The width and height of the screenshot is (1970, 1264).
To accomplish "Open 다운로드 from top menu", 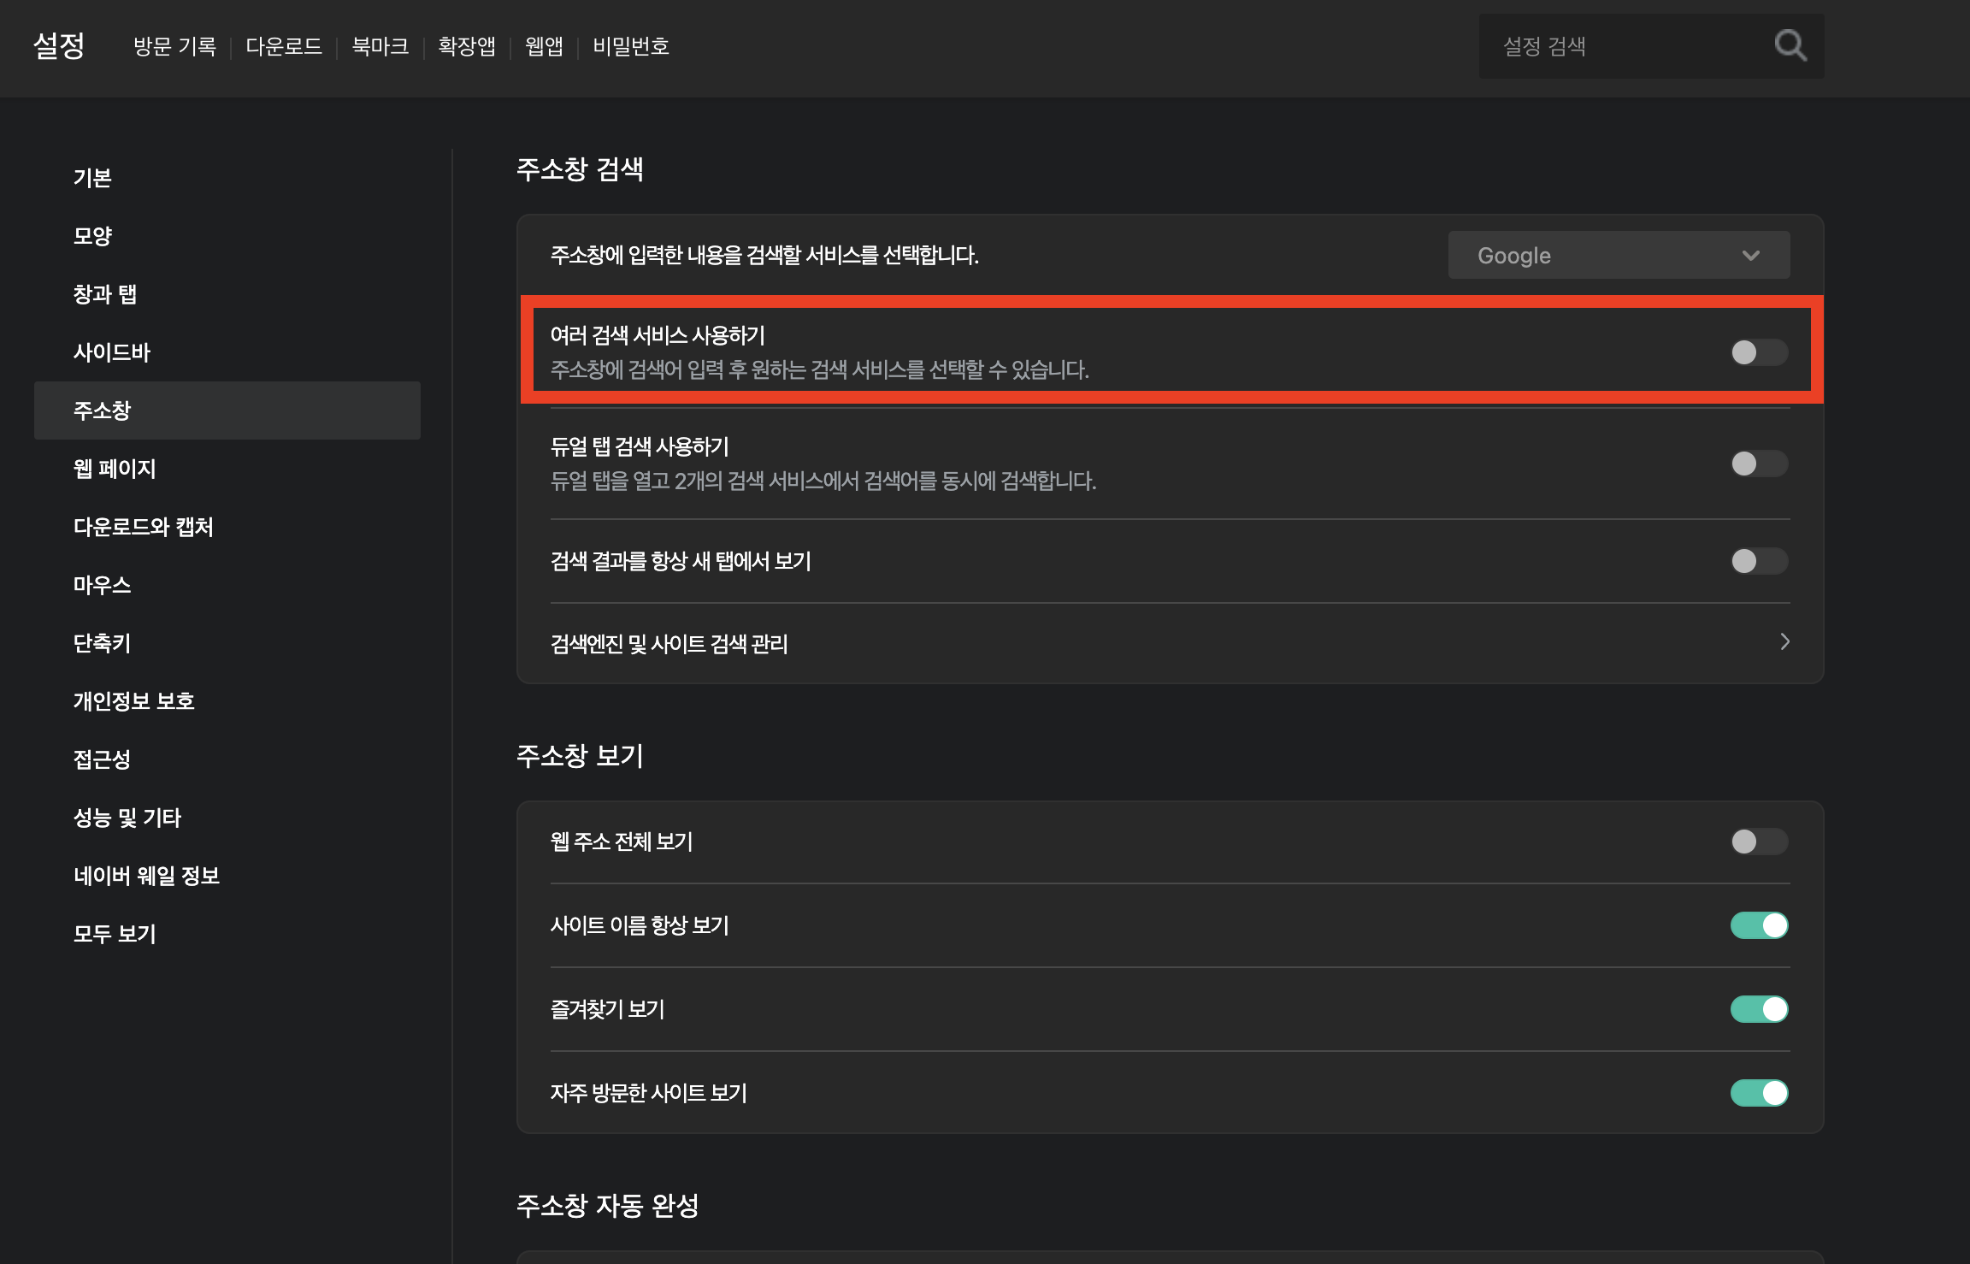I will (284, 46).
